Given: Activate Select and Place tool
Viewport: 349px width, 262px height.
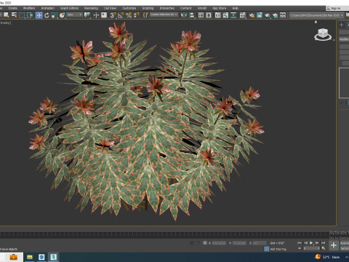Looking at the screenshot, I should pyautogui.click(x=63, y=15).
